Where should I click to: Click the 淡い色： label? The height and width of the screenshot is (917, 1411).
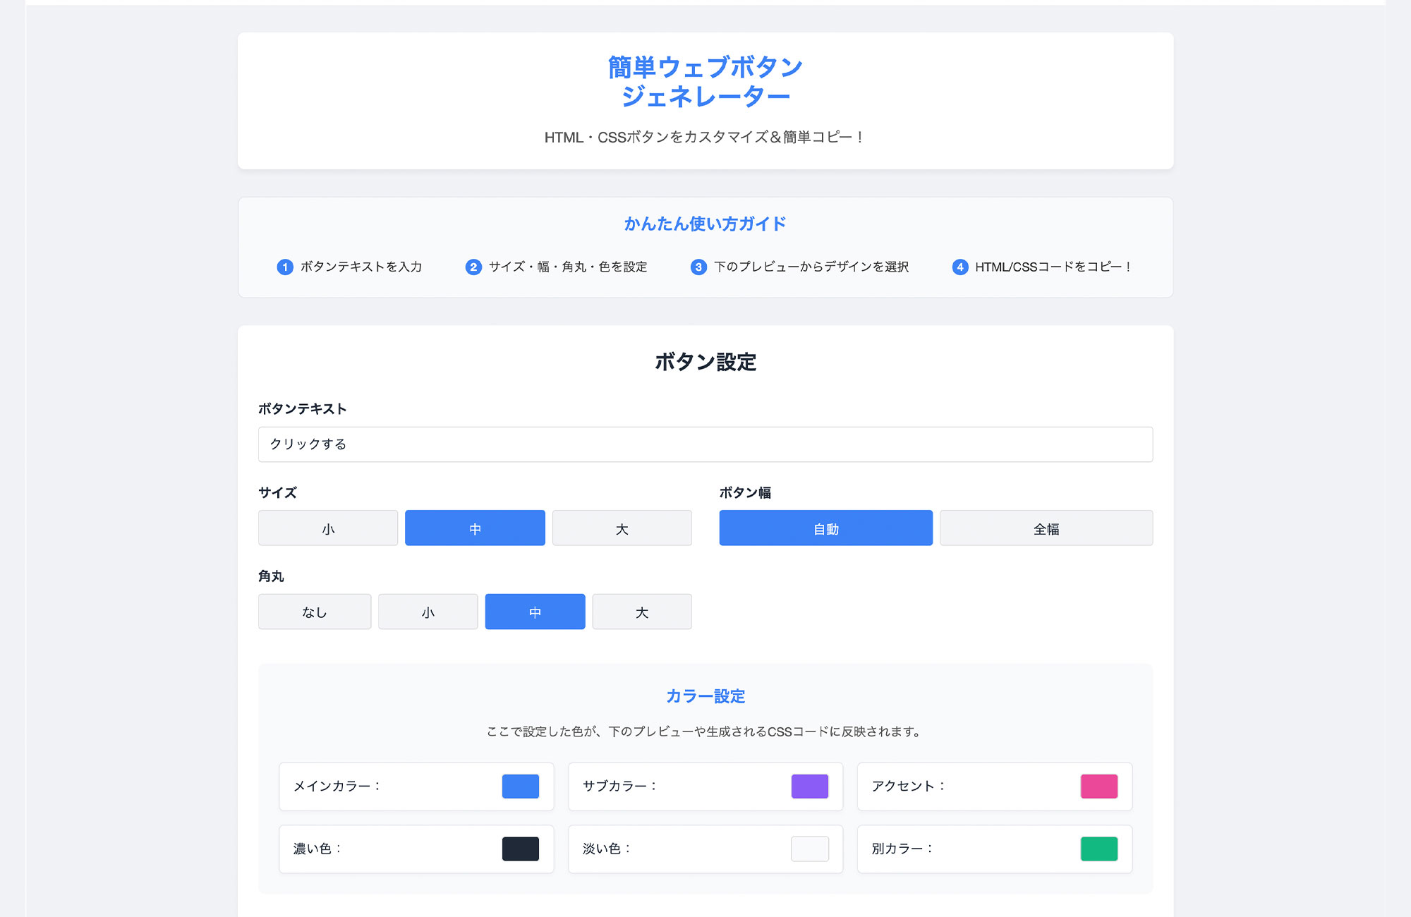[x=607, y=849]
